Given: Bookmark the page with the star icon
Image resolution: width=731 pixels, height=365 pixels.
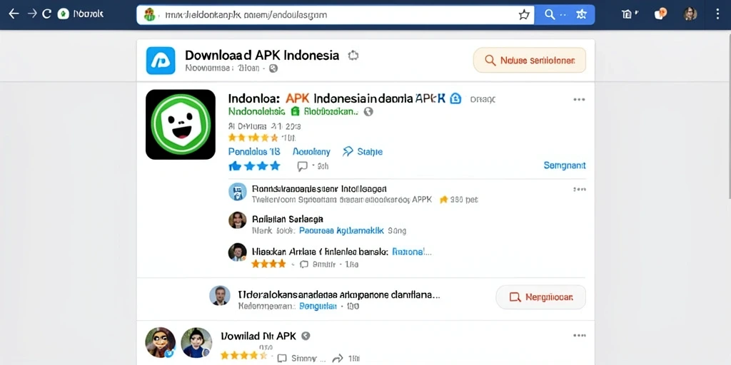Looking at the screenshot, I should pyautogui.click(x=524, y=15).
